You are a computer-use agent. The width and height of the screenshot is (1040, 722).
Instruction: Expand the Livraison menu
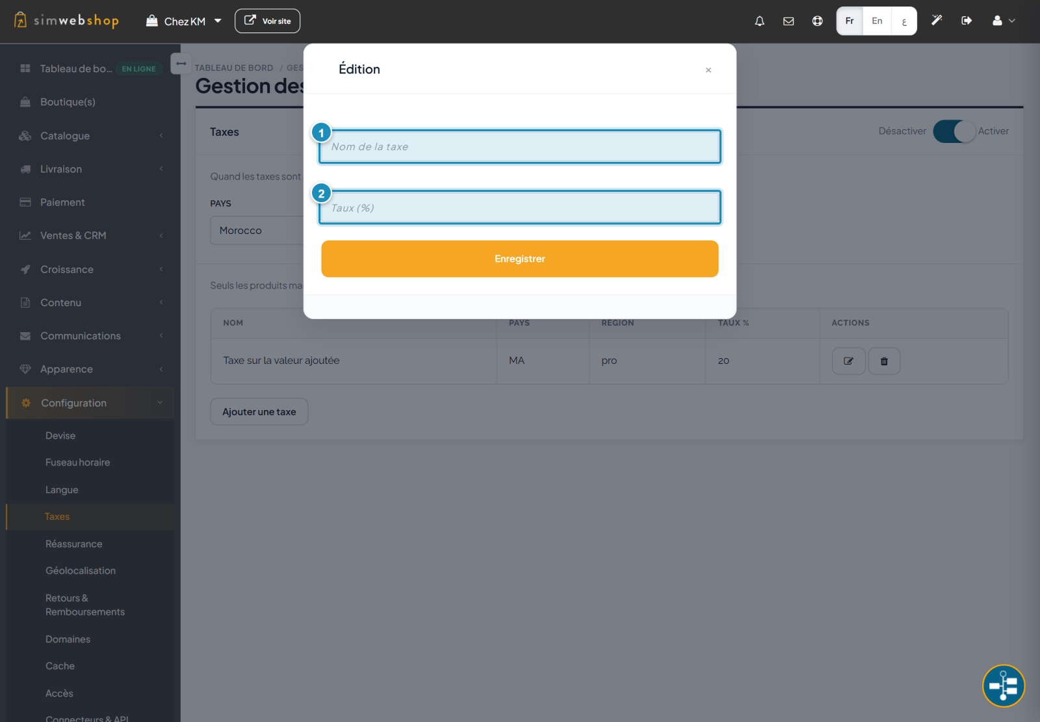pos(90,169)
